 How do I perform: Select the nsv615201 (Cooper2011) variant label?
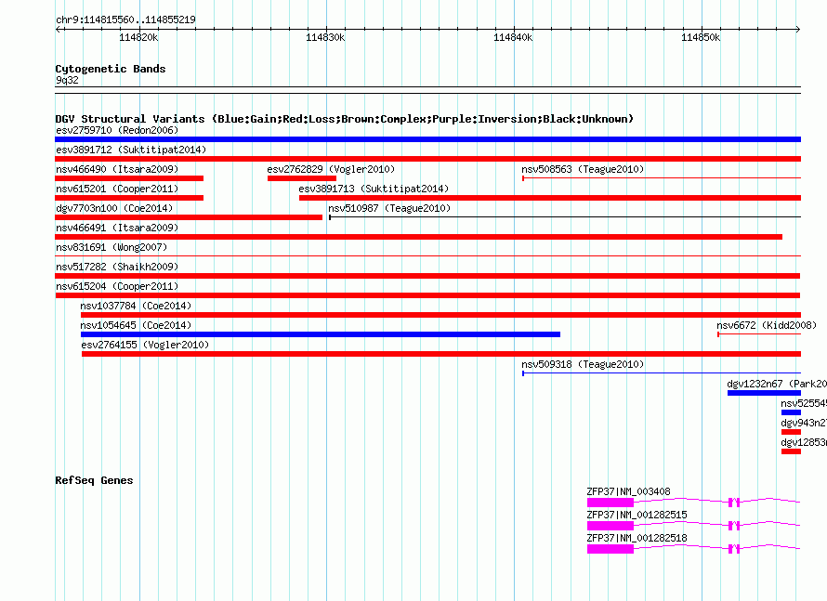click(117, 189)
